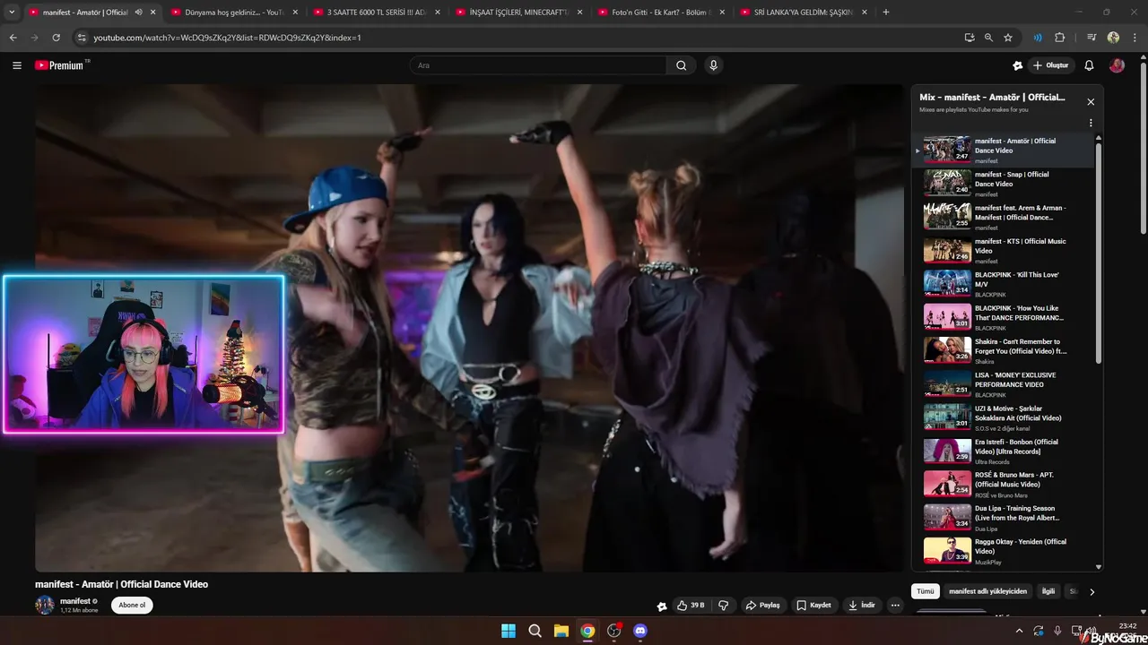Reload the page in Chrome
Screen dimensions: 1148x645
point(56,38)
